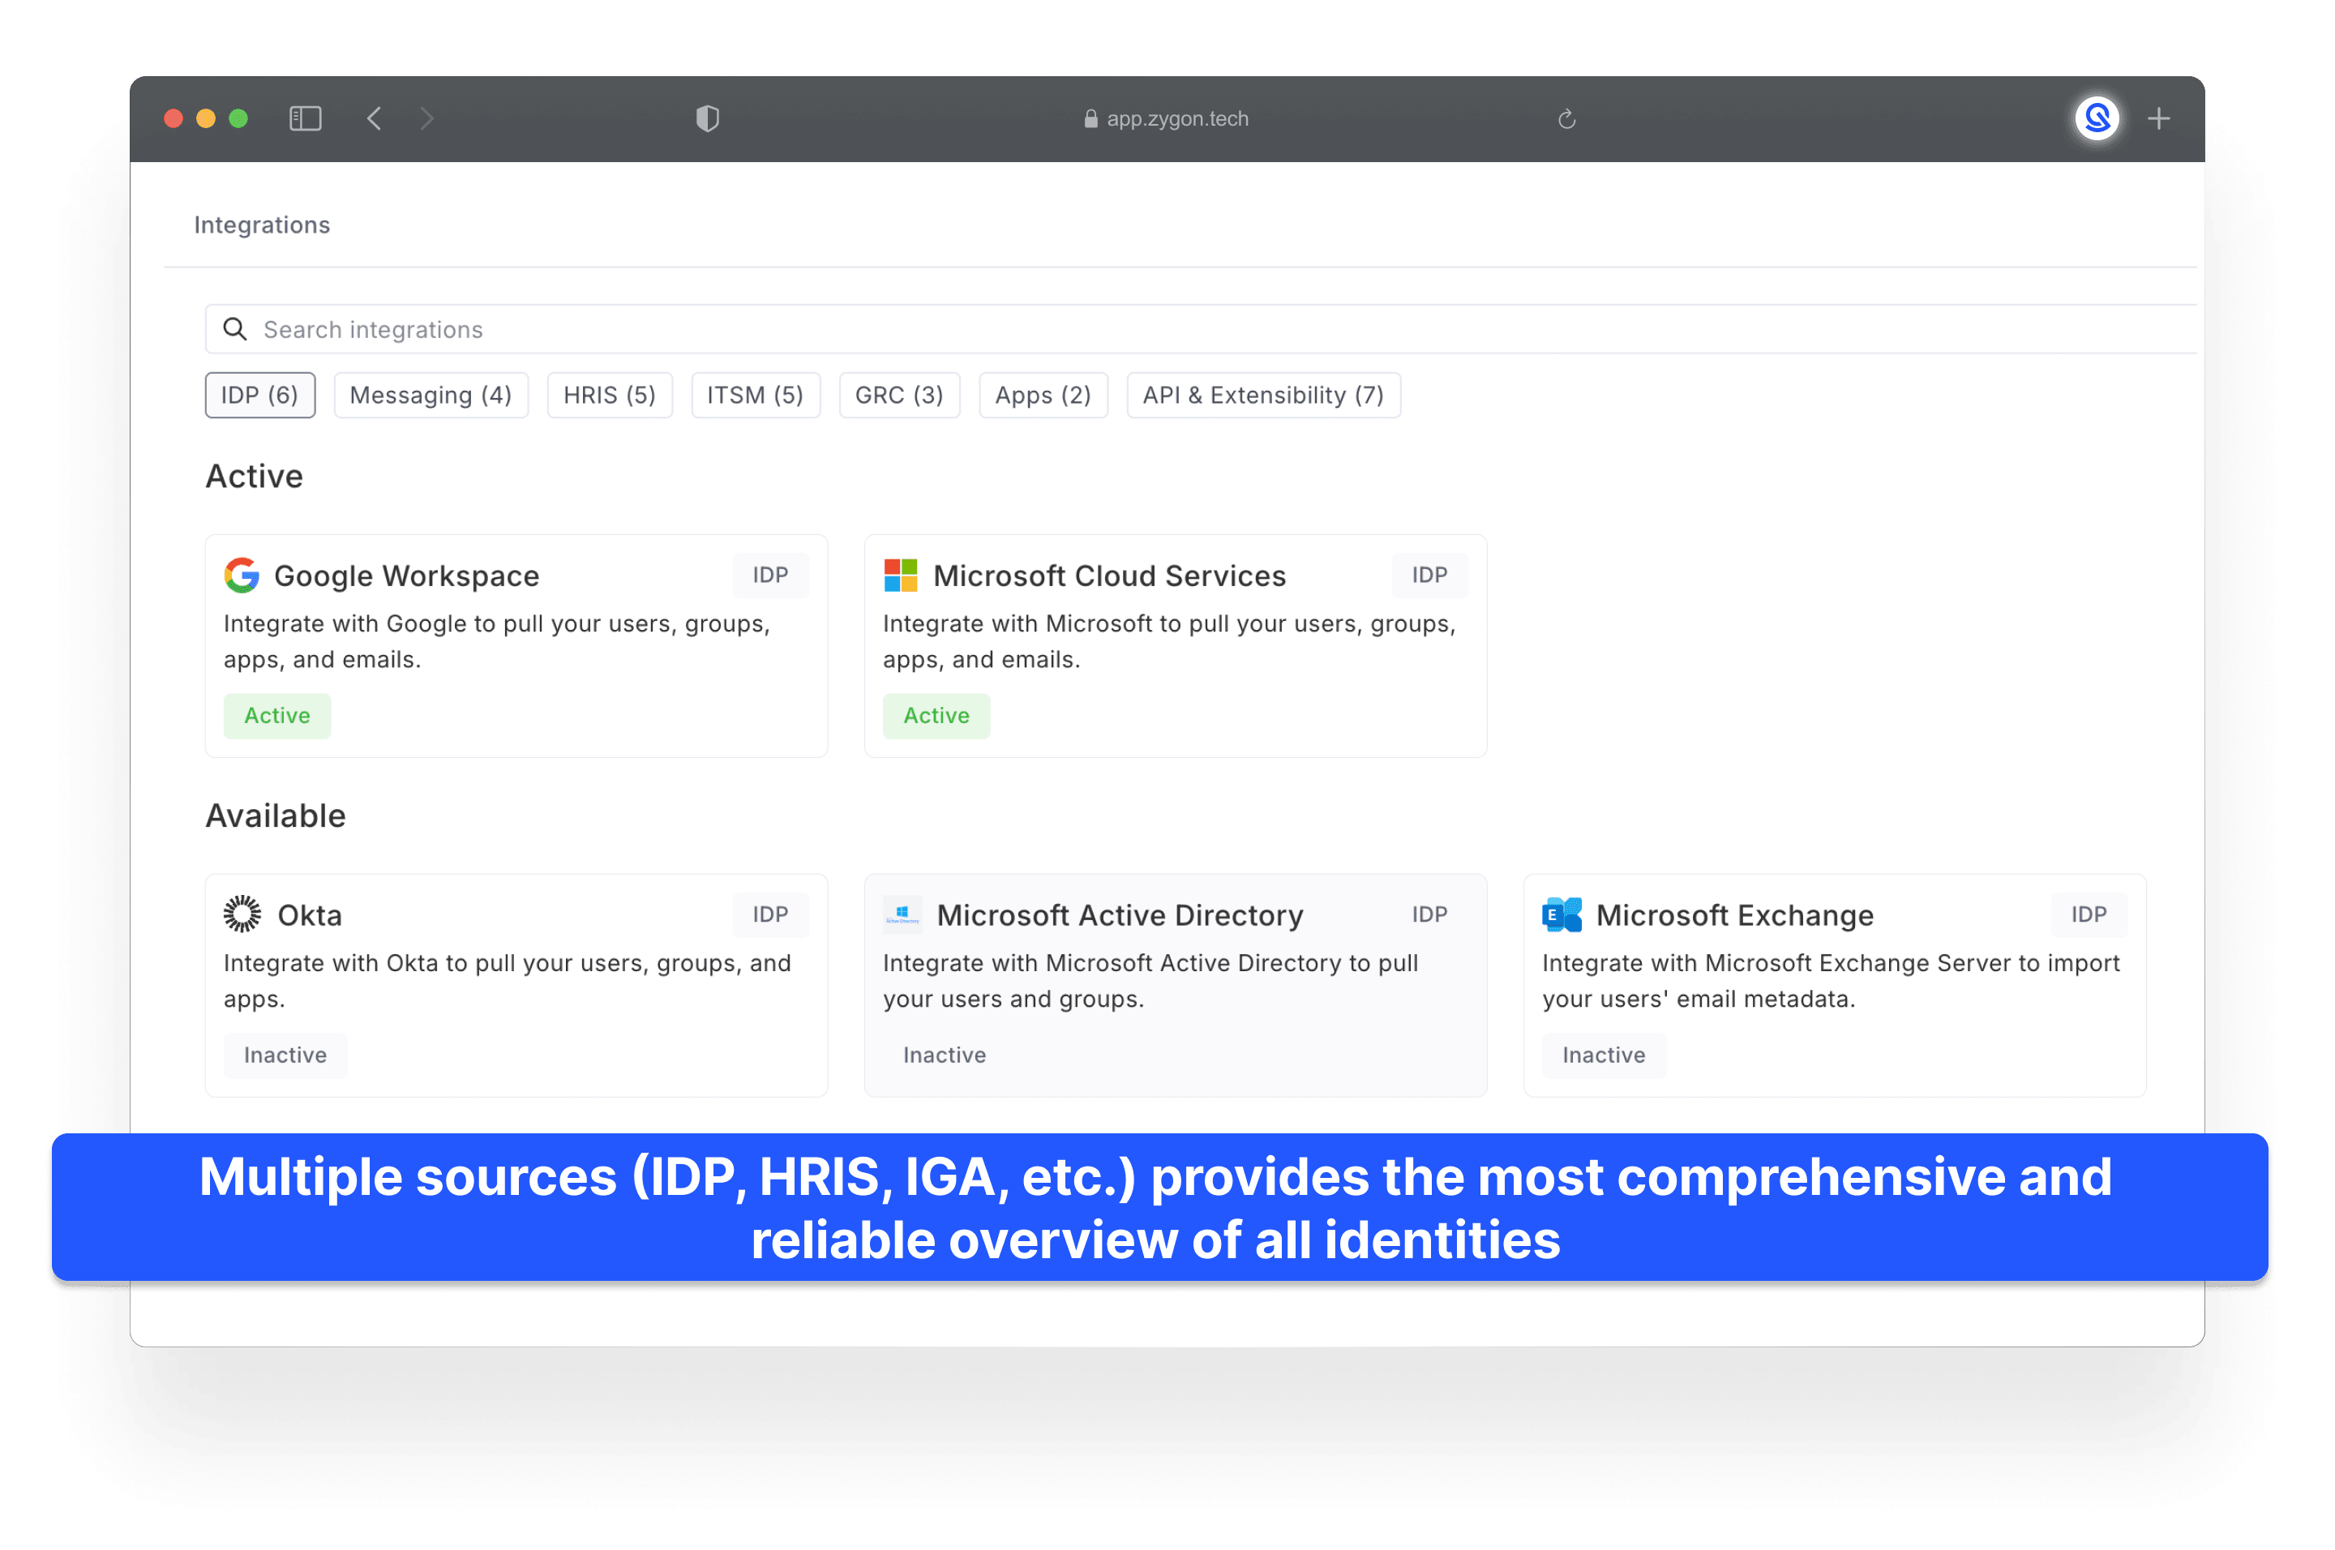Select the IDP (6) filter
This screenshot has width=2335, height=1550.
point(260,396)
